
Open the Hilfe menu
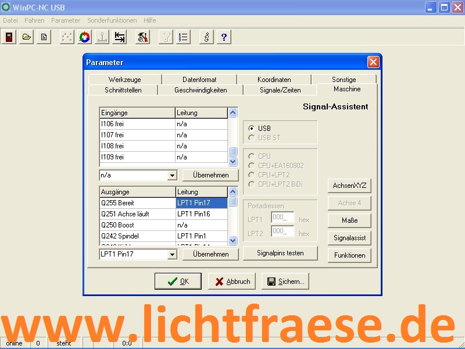pos(150,20)
